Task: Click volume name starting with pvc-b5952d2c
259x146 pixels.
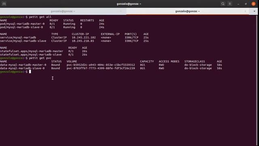Action: click(101, 65)
